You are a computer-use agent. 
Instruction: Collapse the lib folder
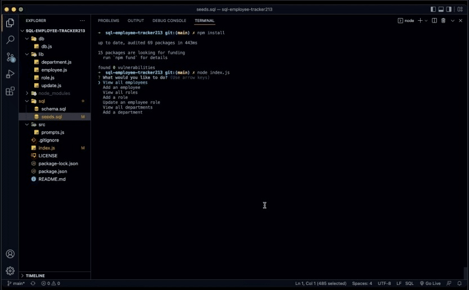[x=27, y=54]
